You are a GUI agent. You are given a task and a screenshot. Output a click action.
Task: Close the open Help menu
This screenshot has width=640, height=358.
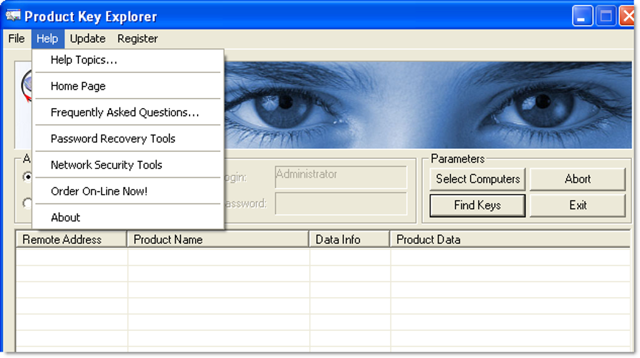coord(47,39)
